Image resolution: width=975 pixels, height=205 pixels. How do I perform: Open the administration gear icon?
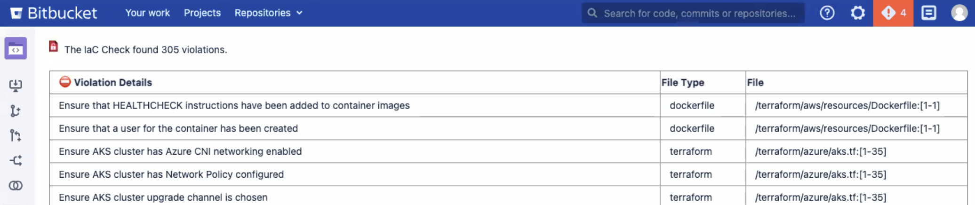(857, 13)
